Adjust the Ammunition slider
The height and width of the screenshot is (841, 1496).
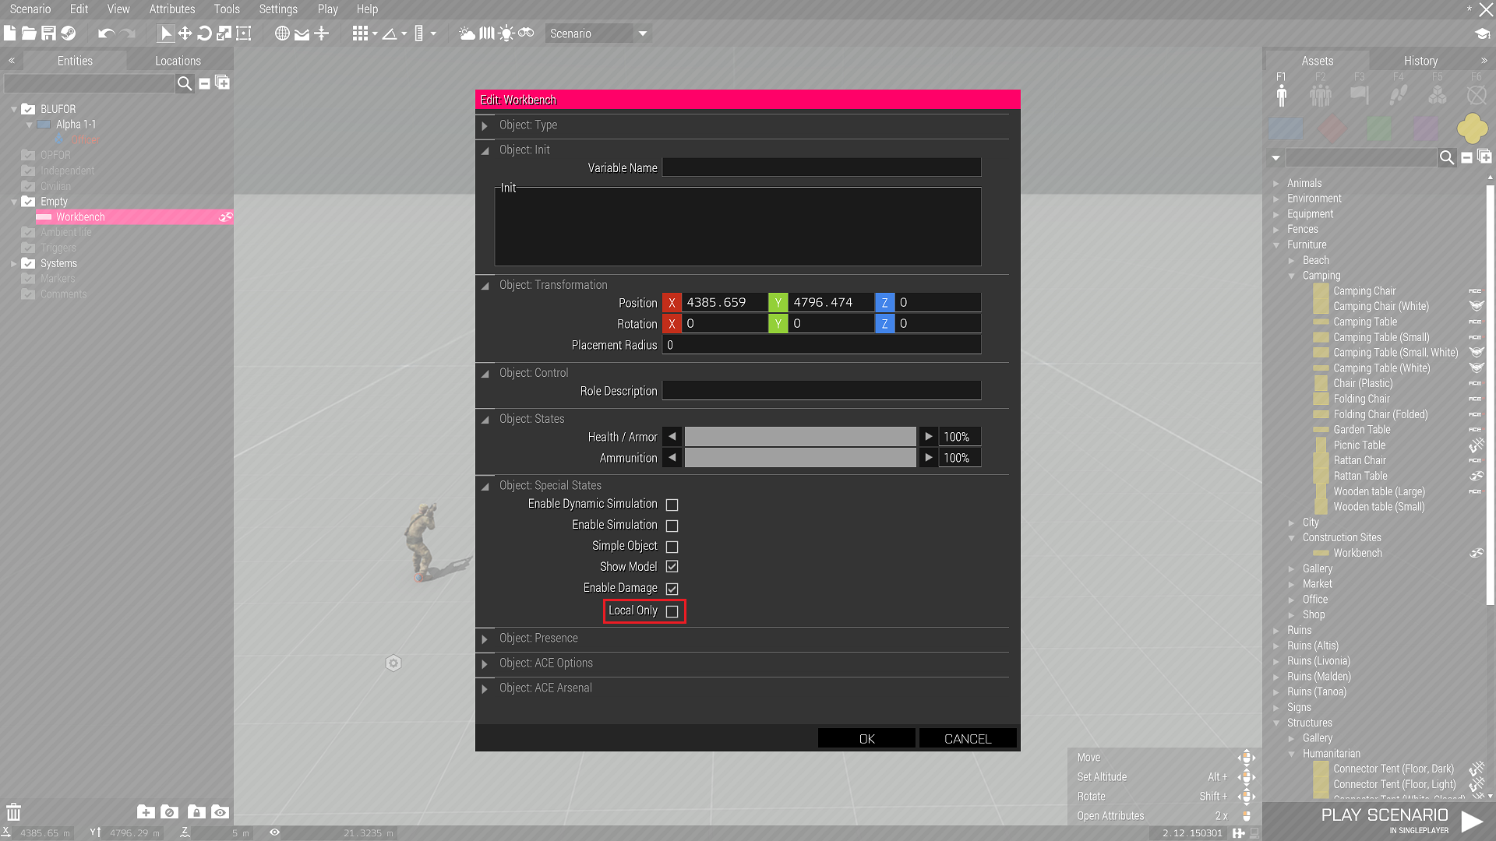pos(800,458)
